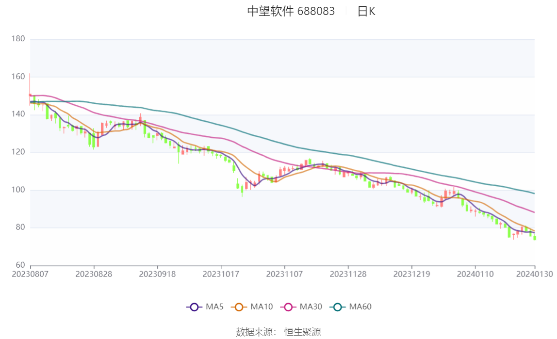Click the y-axis value 140
This screenshot has width=557, height=339.
(x=18, y=114)
